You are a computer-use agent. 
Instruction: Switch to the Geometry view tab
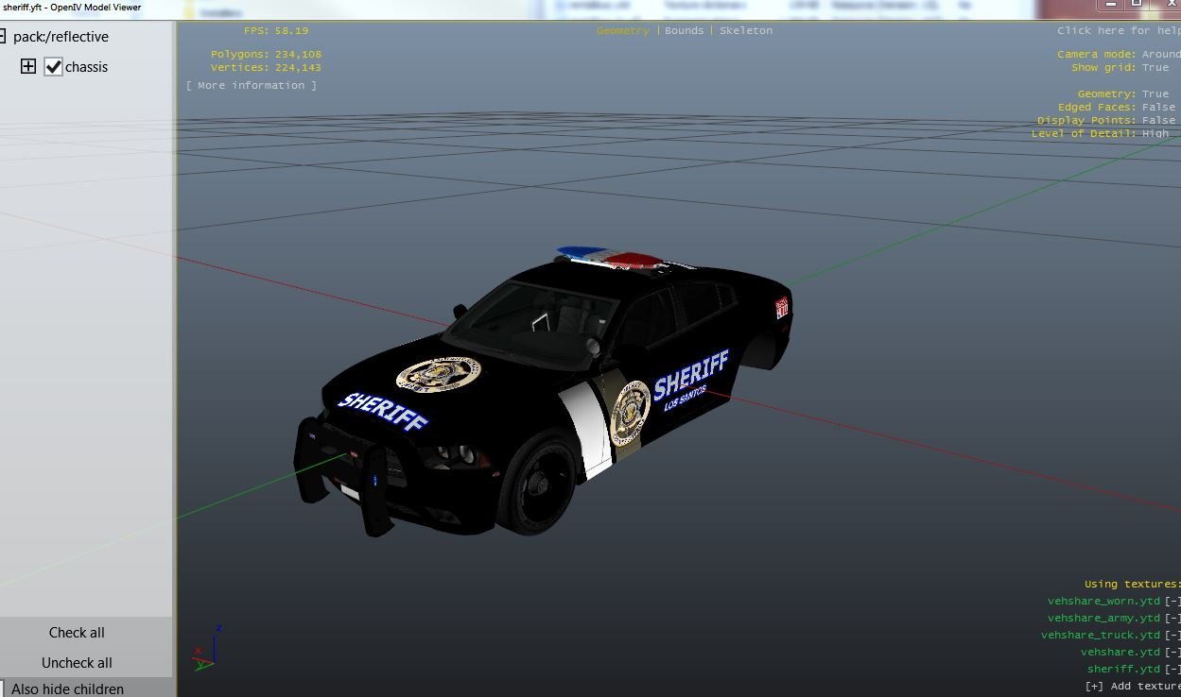[623, 30]
